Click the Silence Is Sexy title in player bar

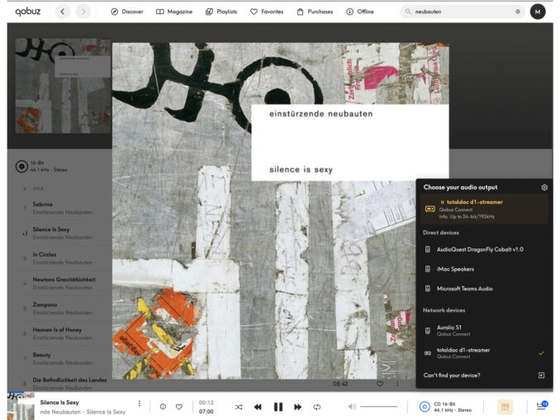pyautogui.click(x=59, y=403)
